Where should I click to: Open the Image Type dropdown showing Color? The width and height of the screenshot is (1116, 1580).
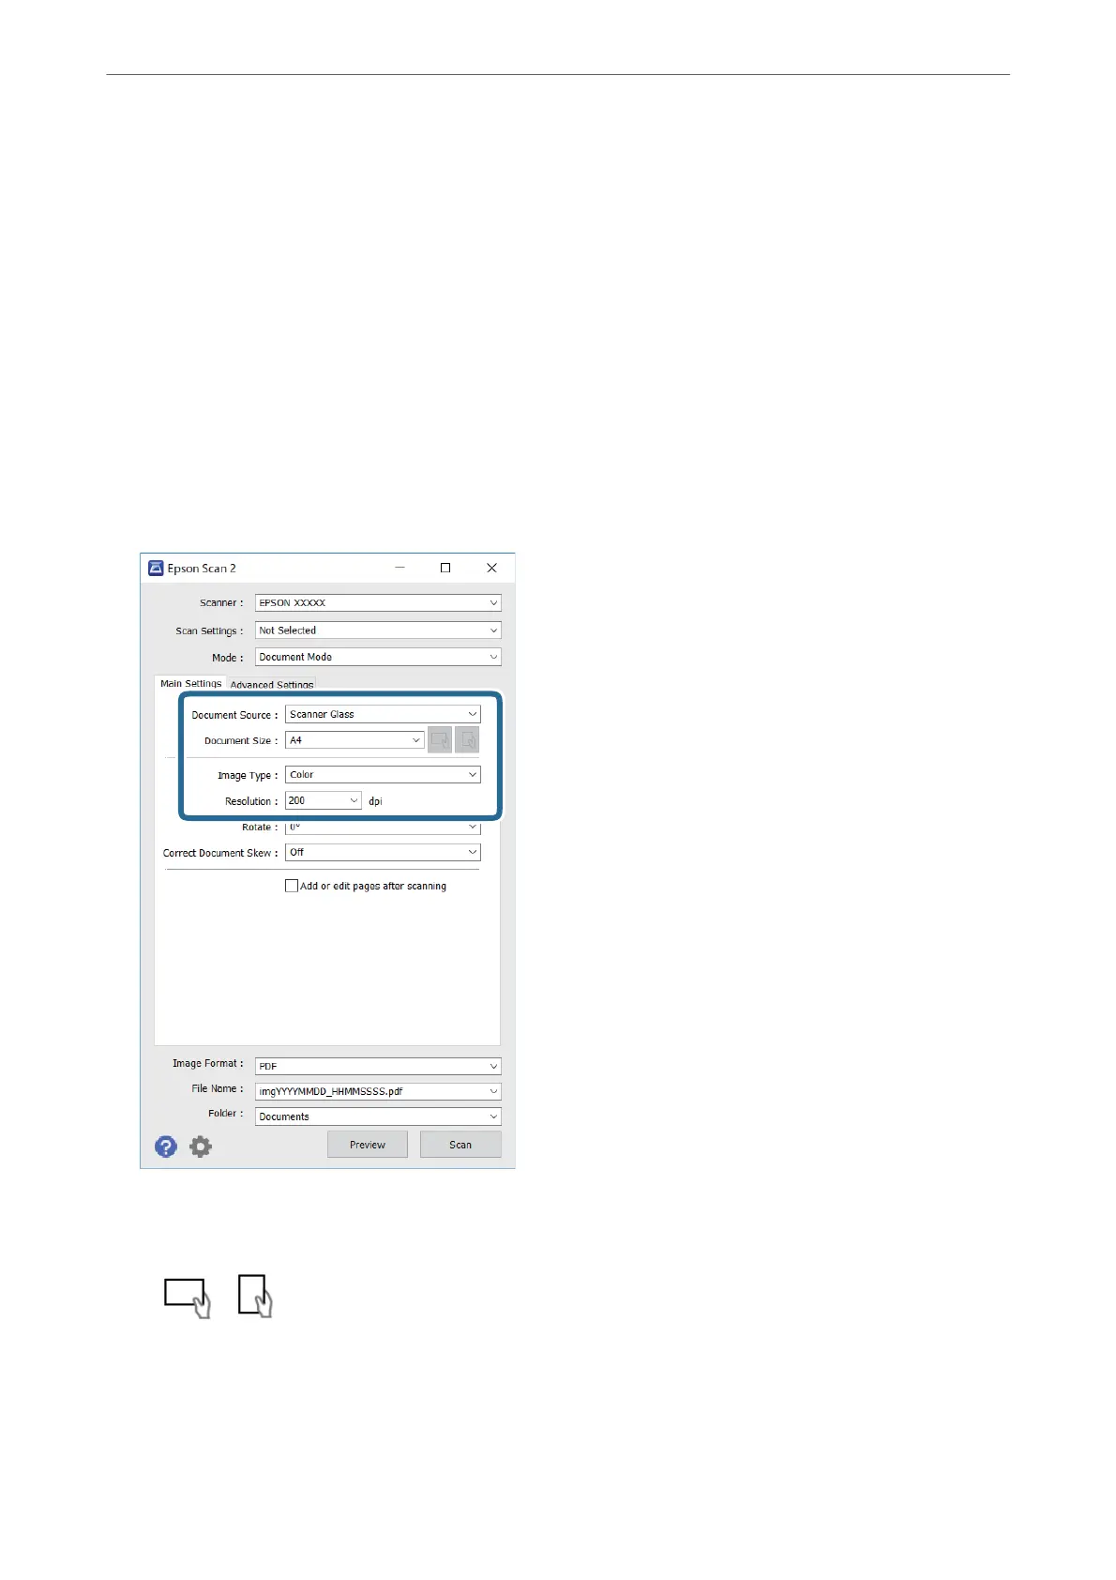(383, 775)
